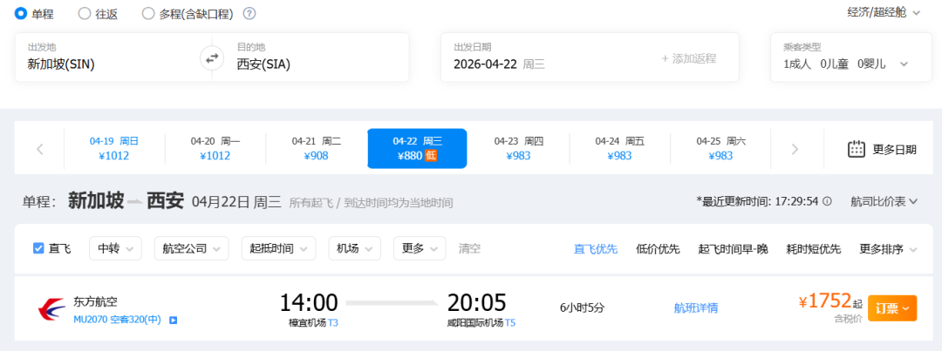This screenshot has width=942, height=351.
Task: Go to previous dates with left arrow
Action: (x=40, y=149)
